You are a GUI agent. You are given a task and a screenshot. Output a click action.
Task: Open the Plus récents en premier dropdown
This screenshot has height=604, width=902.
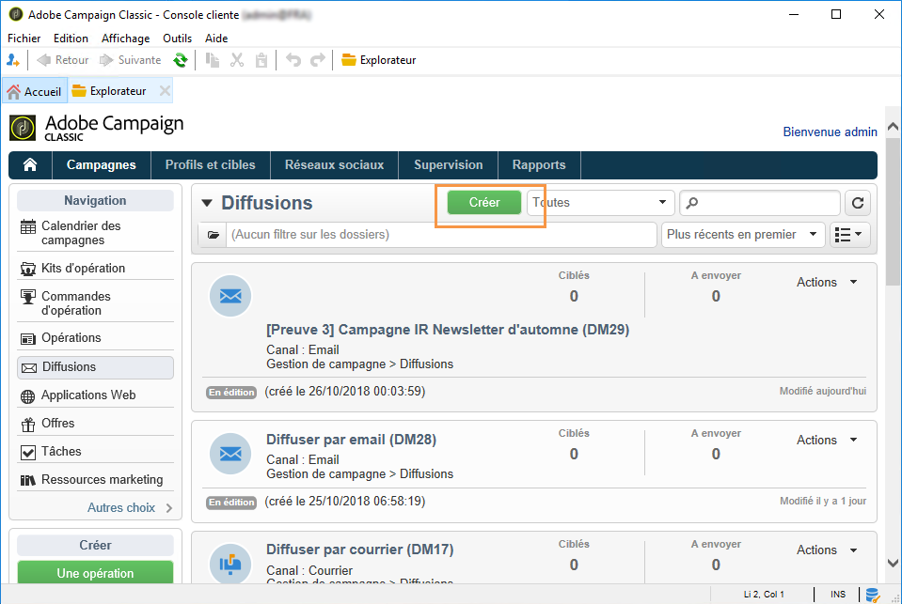pos(743,235)
